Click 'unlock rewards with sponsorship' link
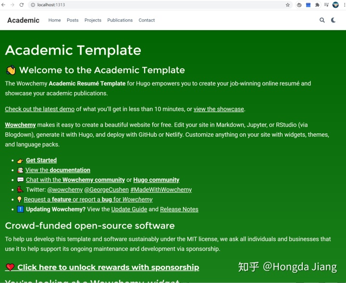This screenshot has width=346, height=283. (x=102, y=267)
